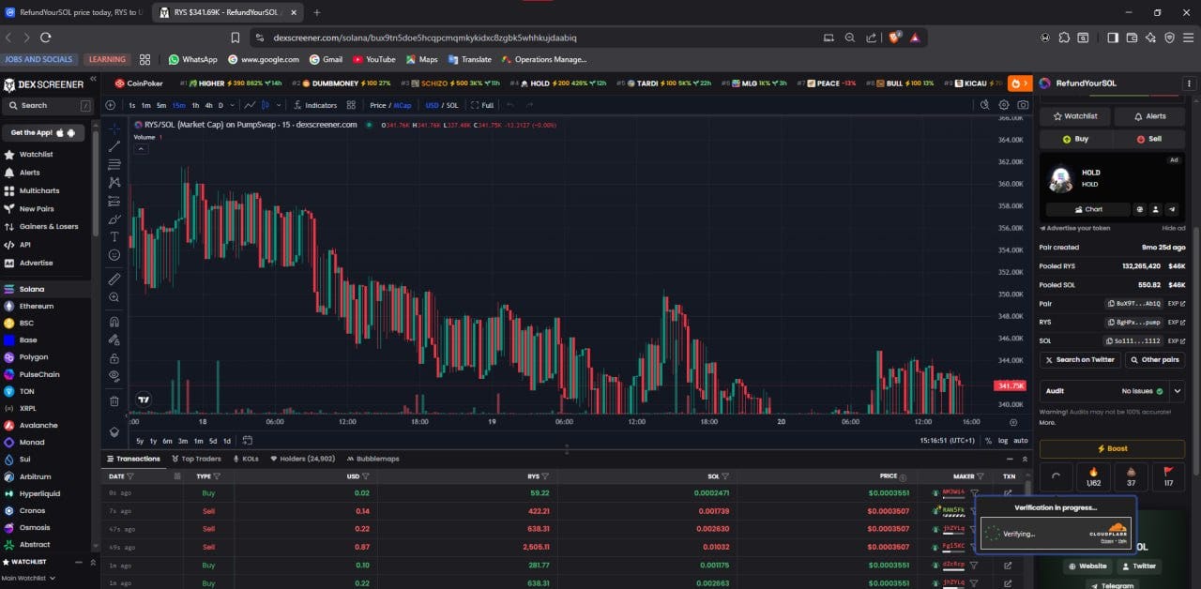Toggle the log scale
Screen dimensions: 1201x589
click(1003, 441)
